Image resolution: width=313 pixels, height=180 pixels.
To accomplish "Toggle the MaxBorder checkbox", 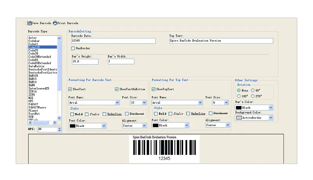I will [73, 48].
